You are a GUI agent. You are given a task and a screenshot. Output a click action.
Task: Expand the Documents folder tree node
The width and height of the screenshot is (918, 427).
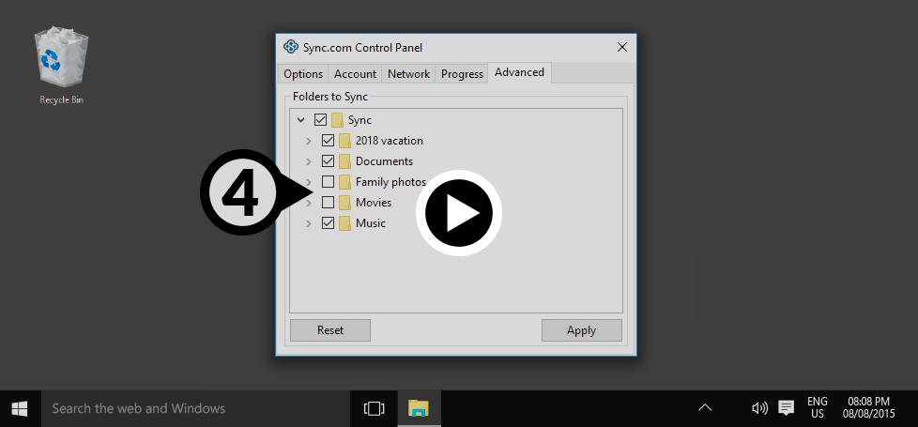point(309,161)
